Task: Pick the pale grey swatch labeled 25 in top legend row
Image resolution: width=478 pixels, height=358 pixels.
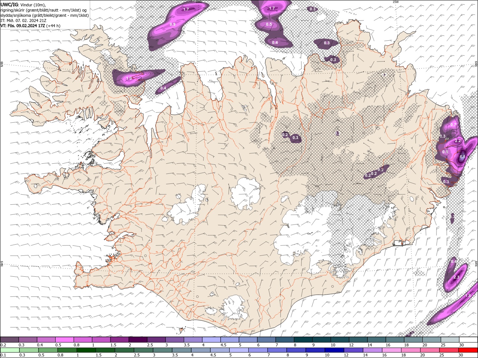Action: click(450, 339)
